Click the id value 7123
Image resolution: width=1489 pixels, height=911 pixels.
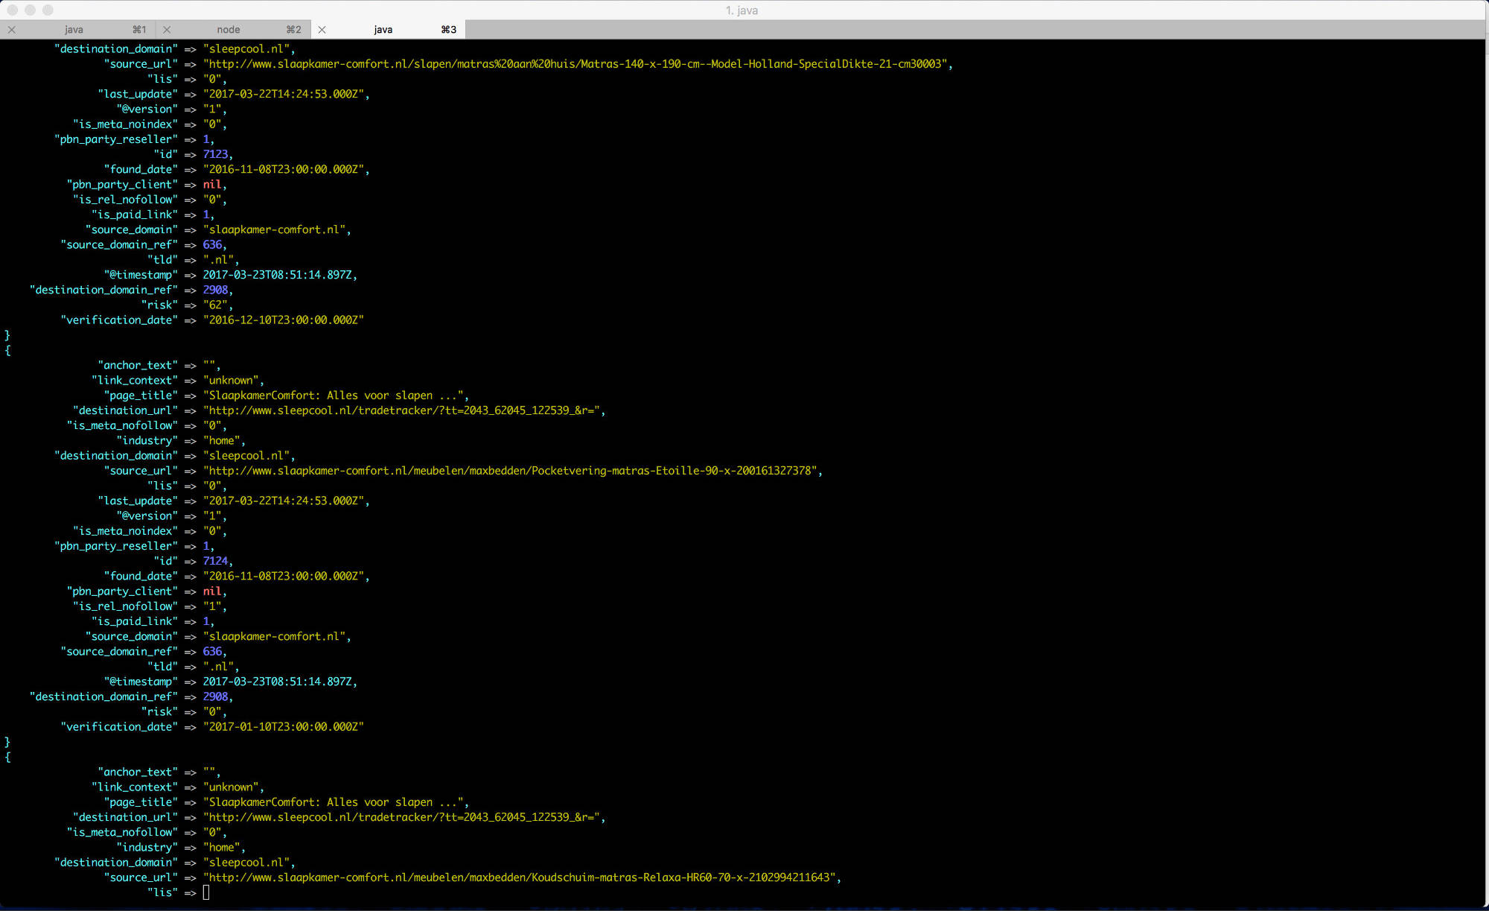click(x=215, y=154)
